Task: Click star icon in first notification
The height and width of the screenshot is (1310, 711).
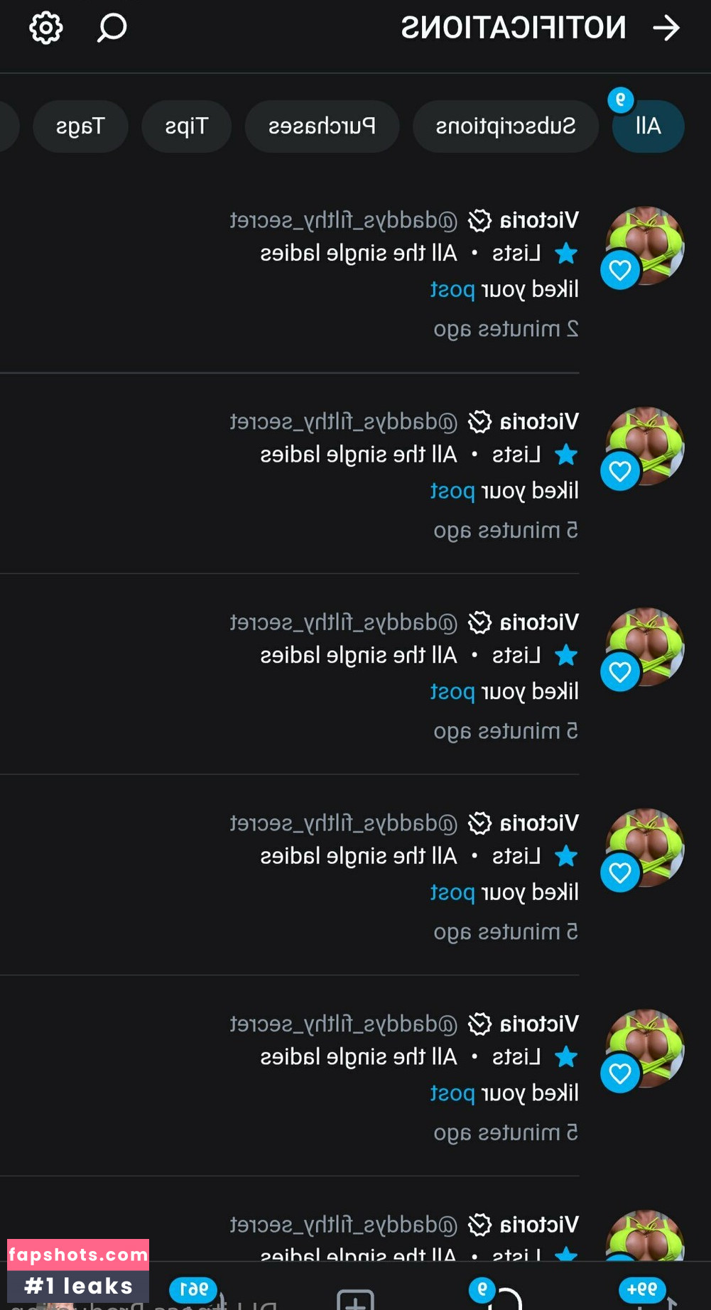Action: click(566, 254)
